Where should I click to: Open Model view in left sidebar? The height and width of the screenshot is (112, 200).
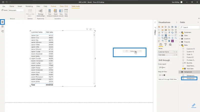[x=2, y=31]
